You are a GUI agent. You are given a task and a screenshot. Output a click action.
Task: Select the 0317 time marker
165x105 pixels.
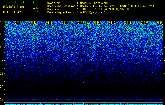click(x=112, y=23)
